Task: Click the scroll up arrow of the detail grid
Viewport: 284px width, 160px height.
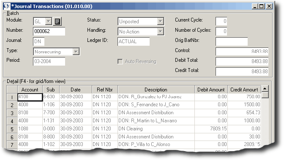Action: tap(265, 89)
